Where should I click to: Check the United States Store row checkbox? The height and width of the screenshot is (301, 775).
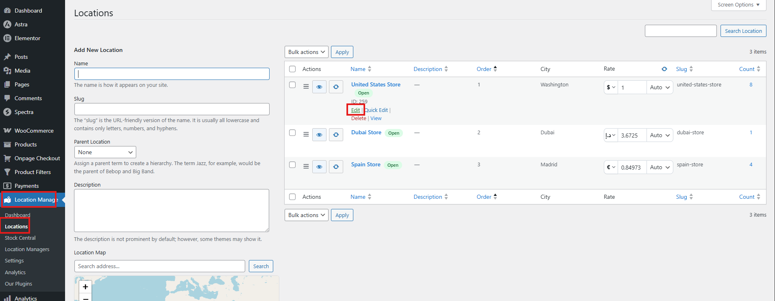coord(292,85)
